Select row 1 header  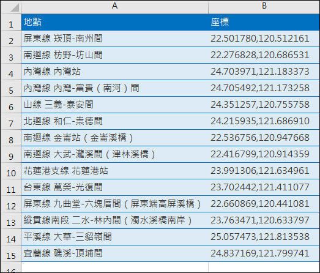tap(11, 22)
